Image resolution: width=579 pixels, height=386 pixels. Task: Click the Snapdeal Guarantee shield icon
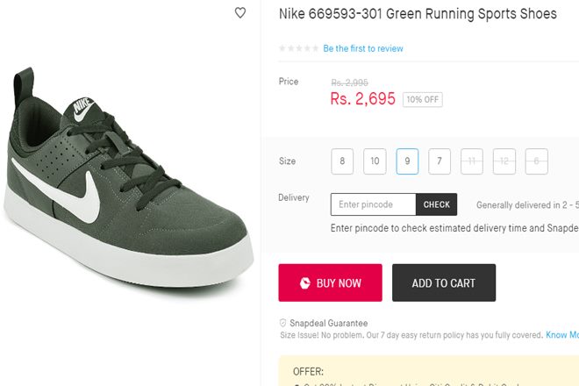tap(282, 323)
